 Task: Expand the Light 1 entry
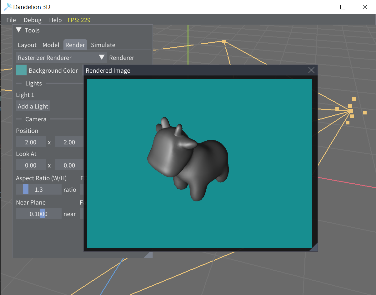coord(25,95)
